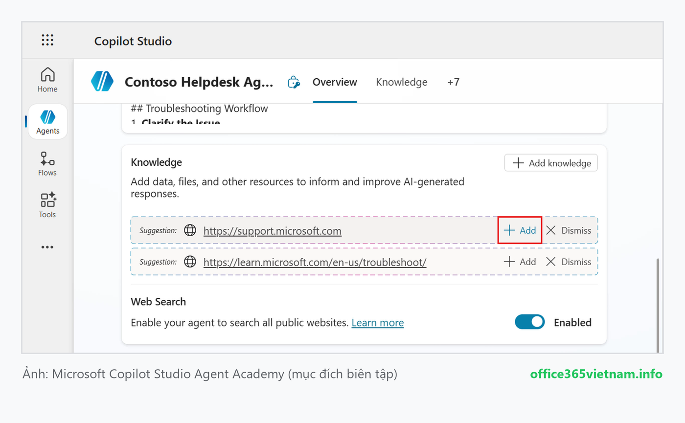685x423 pixels.
Task: Disable the Web Search toggle
Action: [x=529, y=322]
